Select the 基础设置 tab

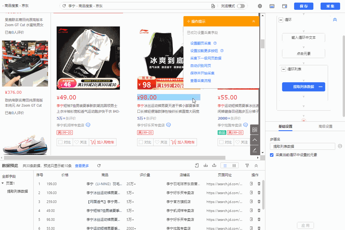pyautogui.click(x=285, y=126)
